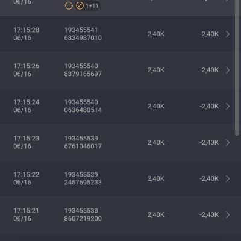Select order ID 193455538 8607219200
This screenshot has height=241, width=241.
point(83,214)
